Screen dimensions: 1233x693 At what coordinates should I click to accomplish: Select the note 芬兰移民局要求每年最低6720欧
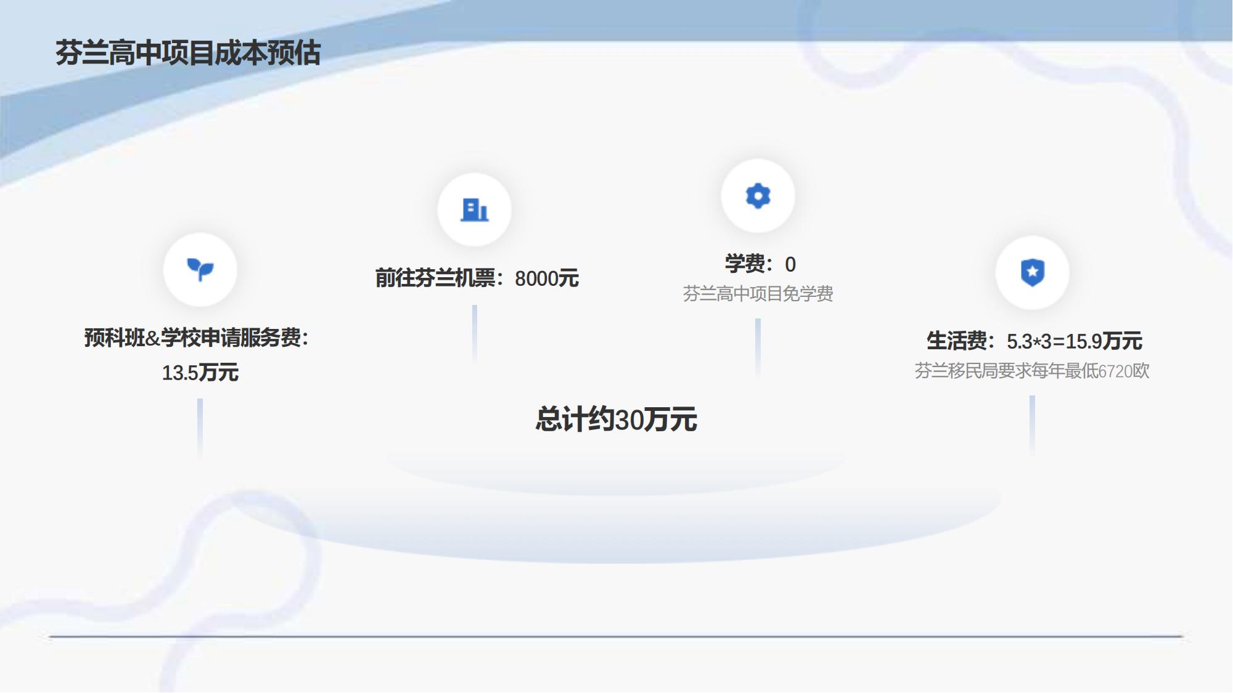coord(1032,371)
